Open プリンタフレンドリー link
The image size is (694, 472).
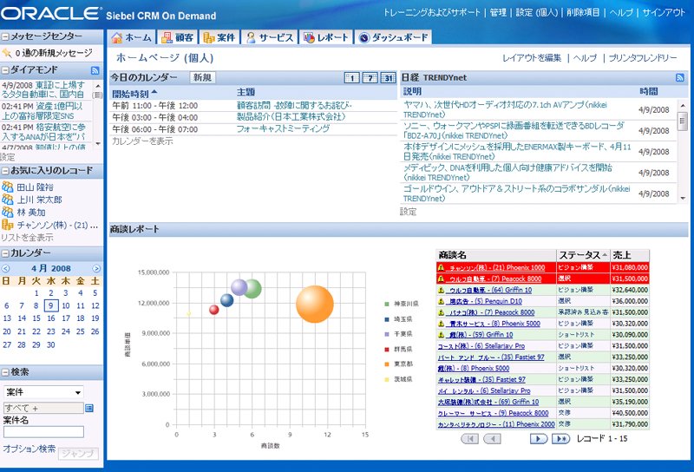[643, 58]
